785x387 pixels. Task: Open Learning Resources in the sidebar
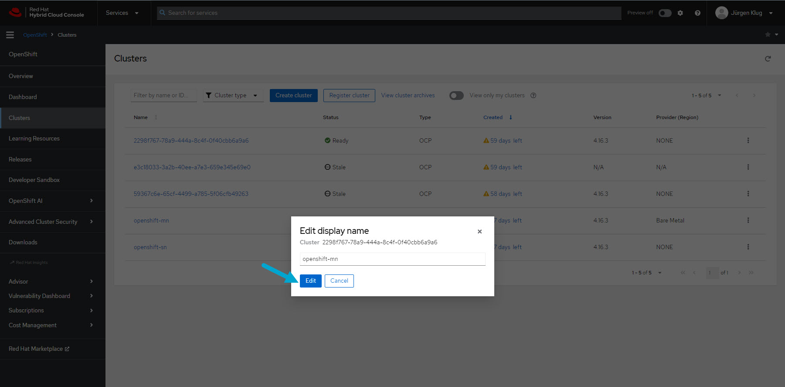pyautogui.click(x=34, y=138)
